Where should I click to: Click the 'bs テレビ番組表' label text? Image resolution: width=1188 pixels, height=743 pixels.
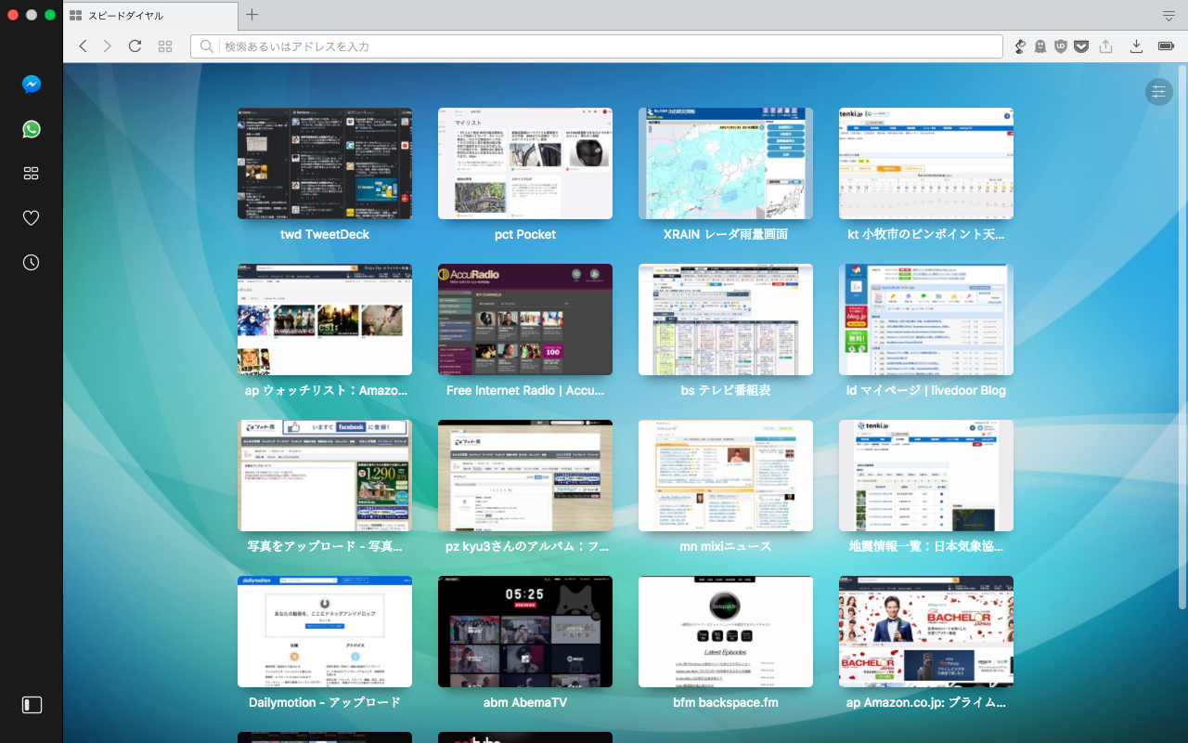[726, 391]
